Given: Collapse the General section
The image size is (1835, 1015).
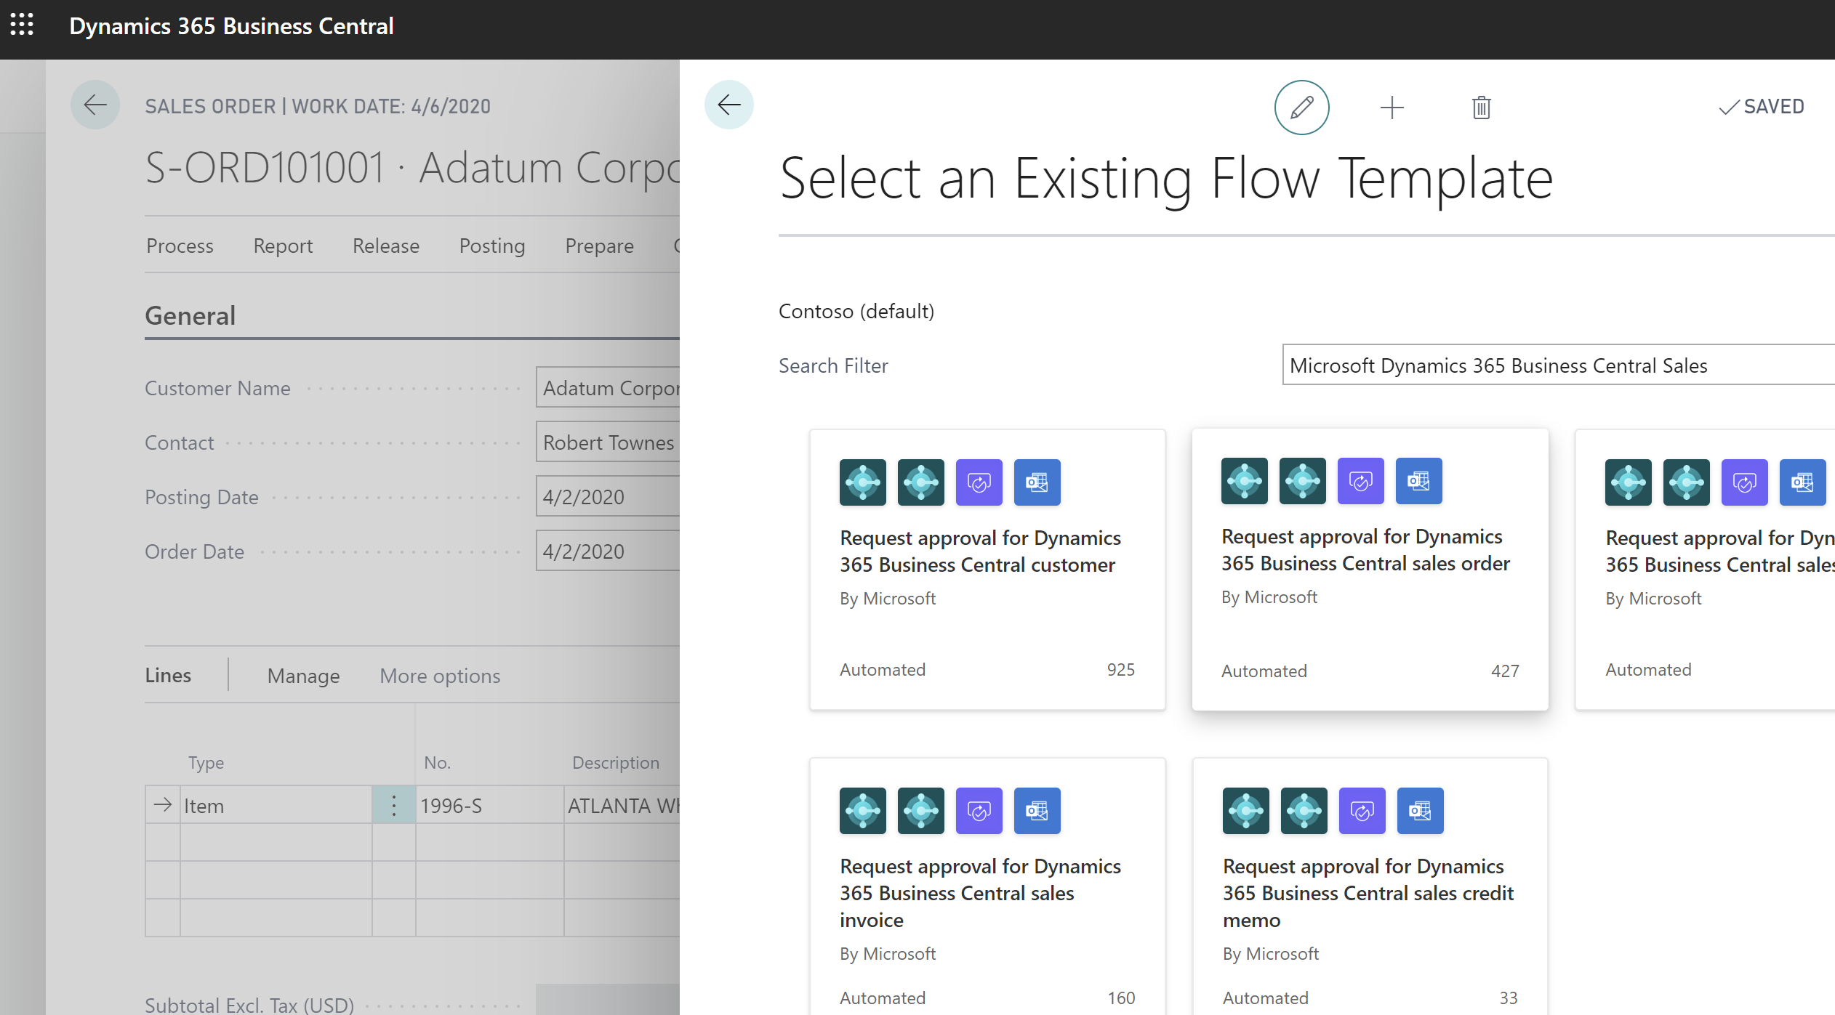Looking at the screenshot, I should click(190, 315).
